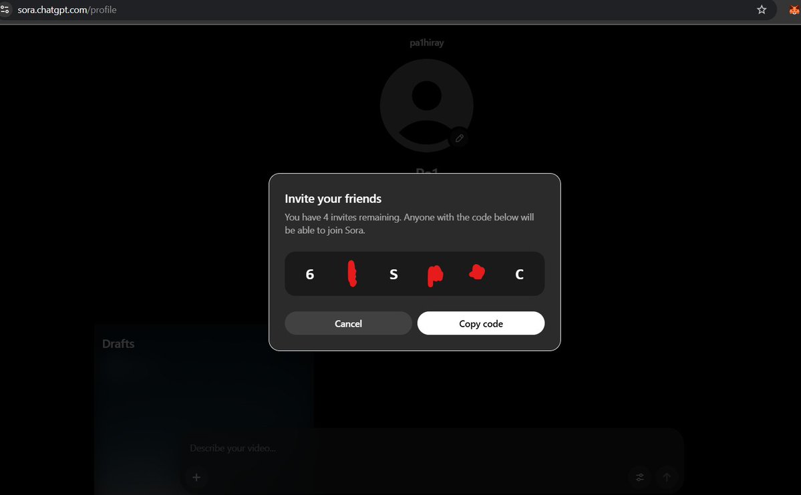Click the plus attach icon in prompt bar
This screenshot has height=495, width=801.
pyautogui.click(x=196, y=477)
